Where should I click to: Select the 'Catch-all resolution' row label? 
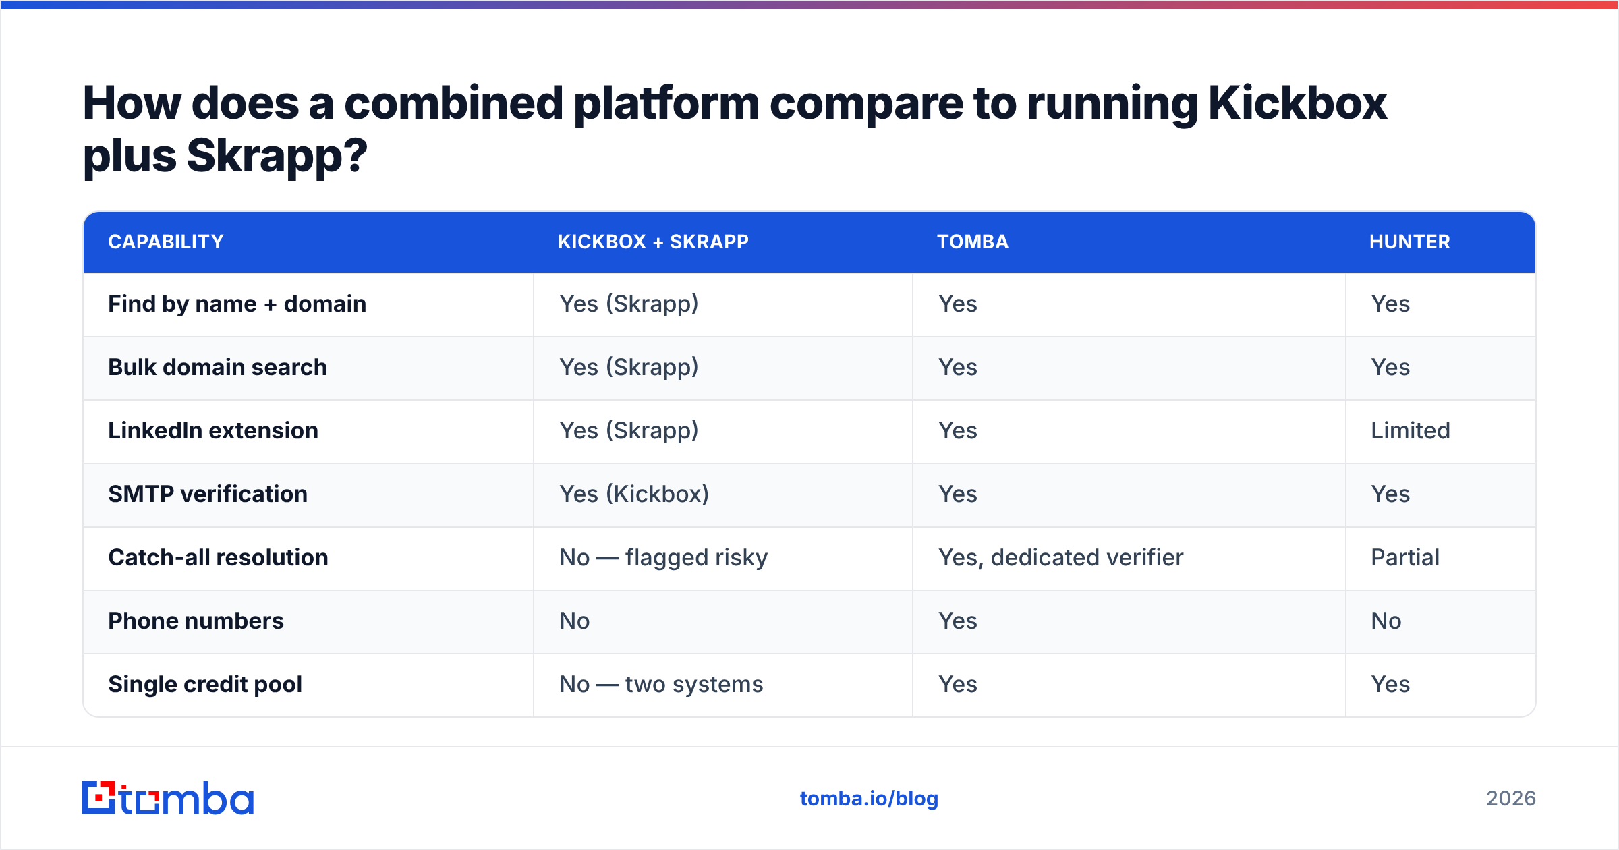click(x=219, y=558)
